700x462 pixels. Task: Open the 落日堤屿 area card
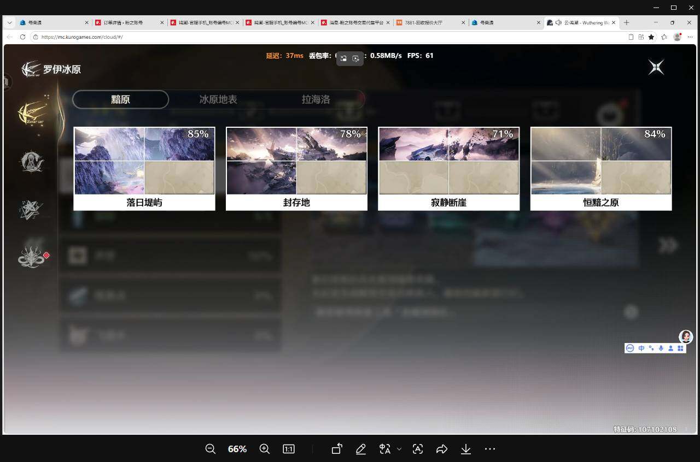pos(144,169)
